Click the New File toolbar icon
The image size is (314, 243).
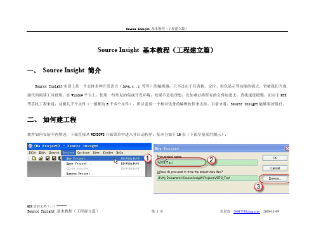coord(34,158)
